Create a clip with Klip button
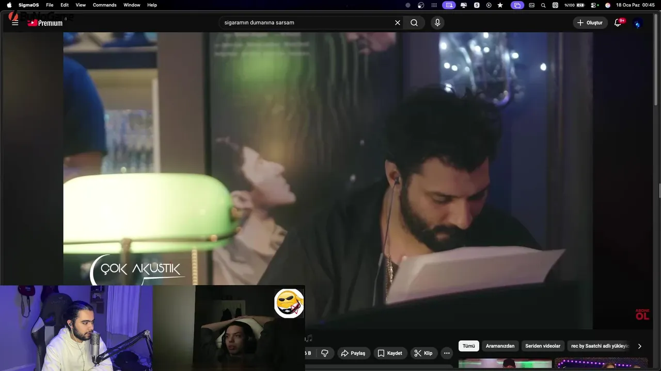The image size is (661, 371). pyautogui.click(x=423, y=353)
